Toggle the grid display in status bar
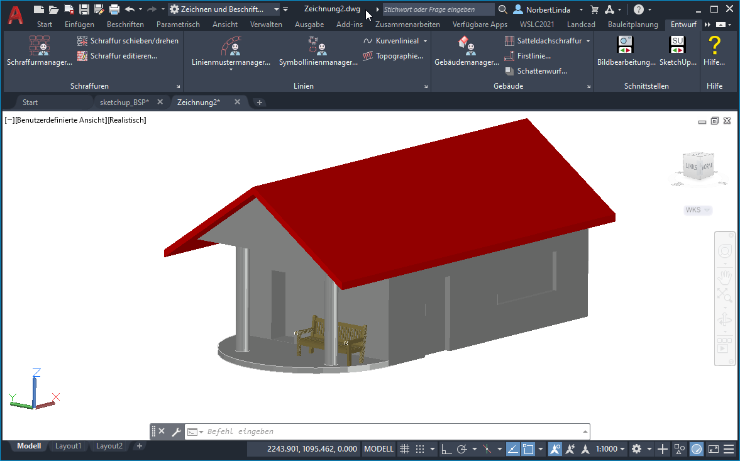 [405, 449]
